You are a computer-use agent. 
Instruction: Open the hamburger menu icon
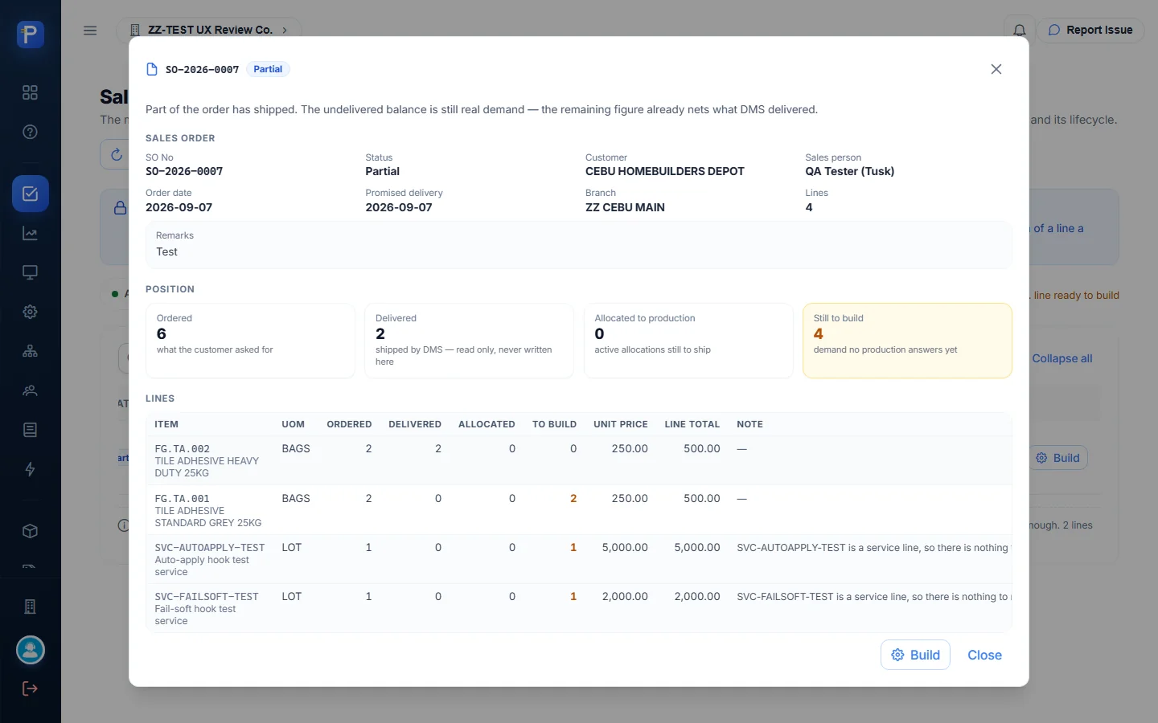[90, 31]
